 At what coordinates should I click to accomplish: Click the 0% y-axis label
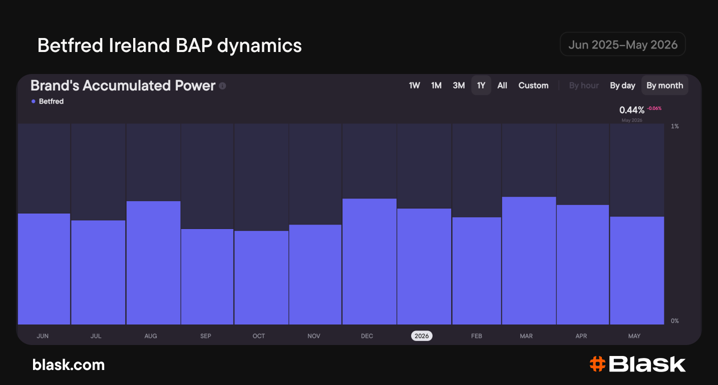[x=675, y=321]
